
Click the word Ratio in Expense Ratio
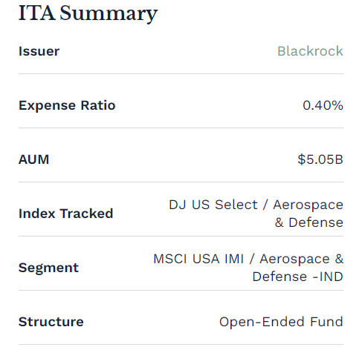(x=98, y=105)
